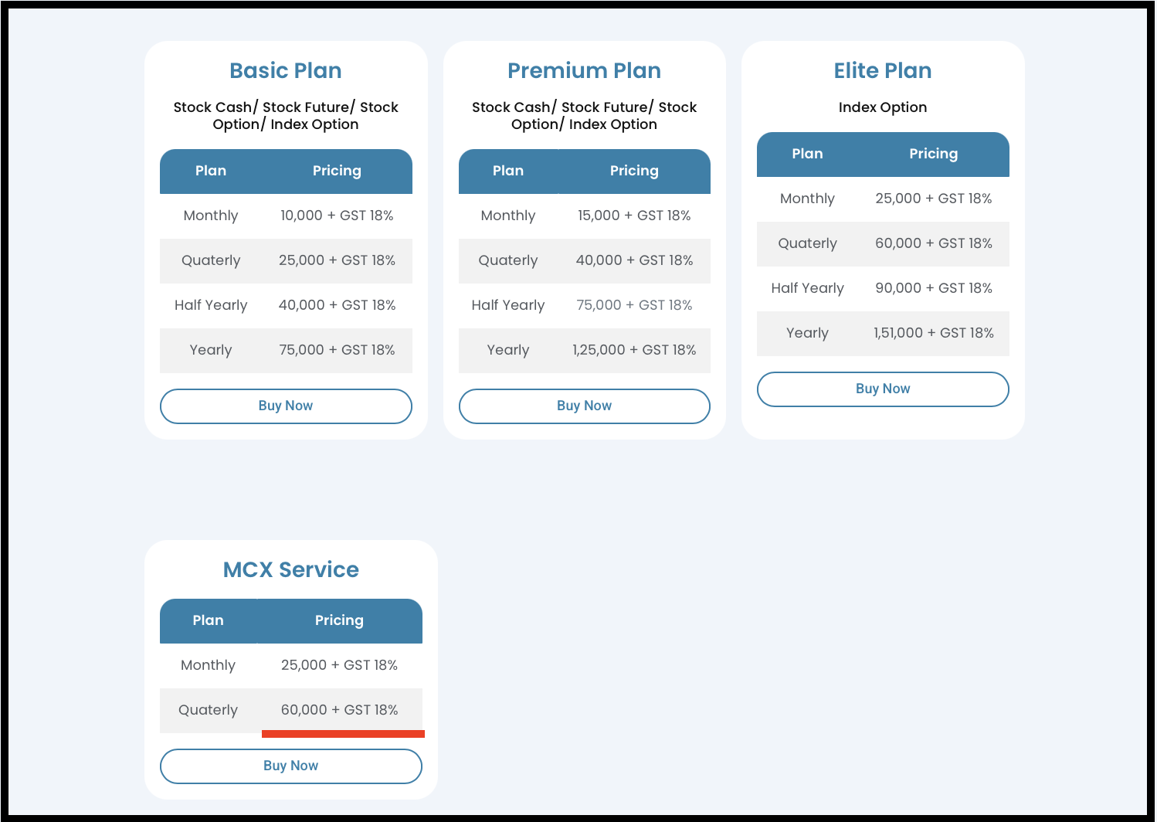Click the Monthly row label in Basic Plan
Viewport: 1157px width, 822px height.
pos(211,216)
